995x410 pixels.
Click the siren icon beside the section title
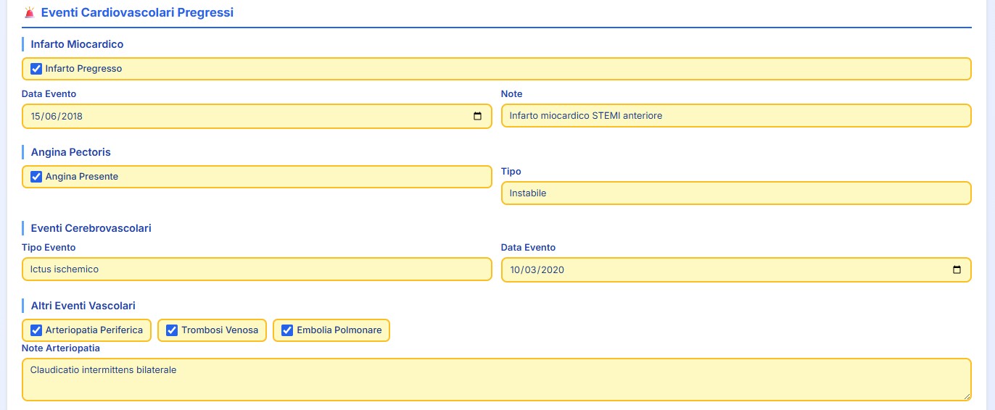point(29,13)
